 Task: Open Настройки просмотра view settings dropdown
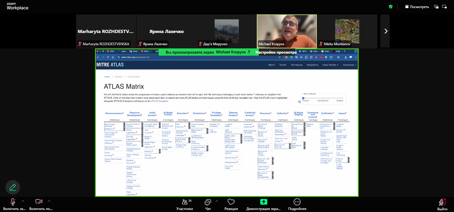pos(276,52)
